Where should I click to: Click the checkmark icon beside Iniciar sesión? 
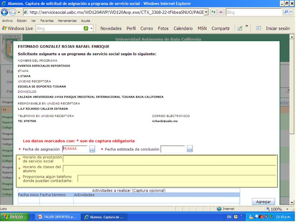pyautogui.click(x=259, y=28)
